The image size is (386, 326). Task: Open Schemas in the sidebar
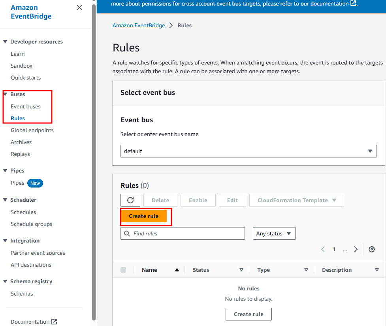pos(22,294)
